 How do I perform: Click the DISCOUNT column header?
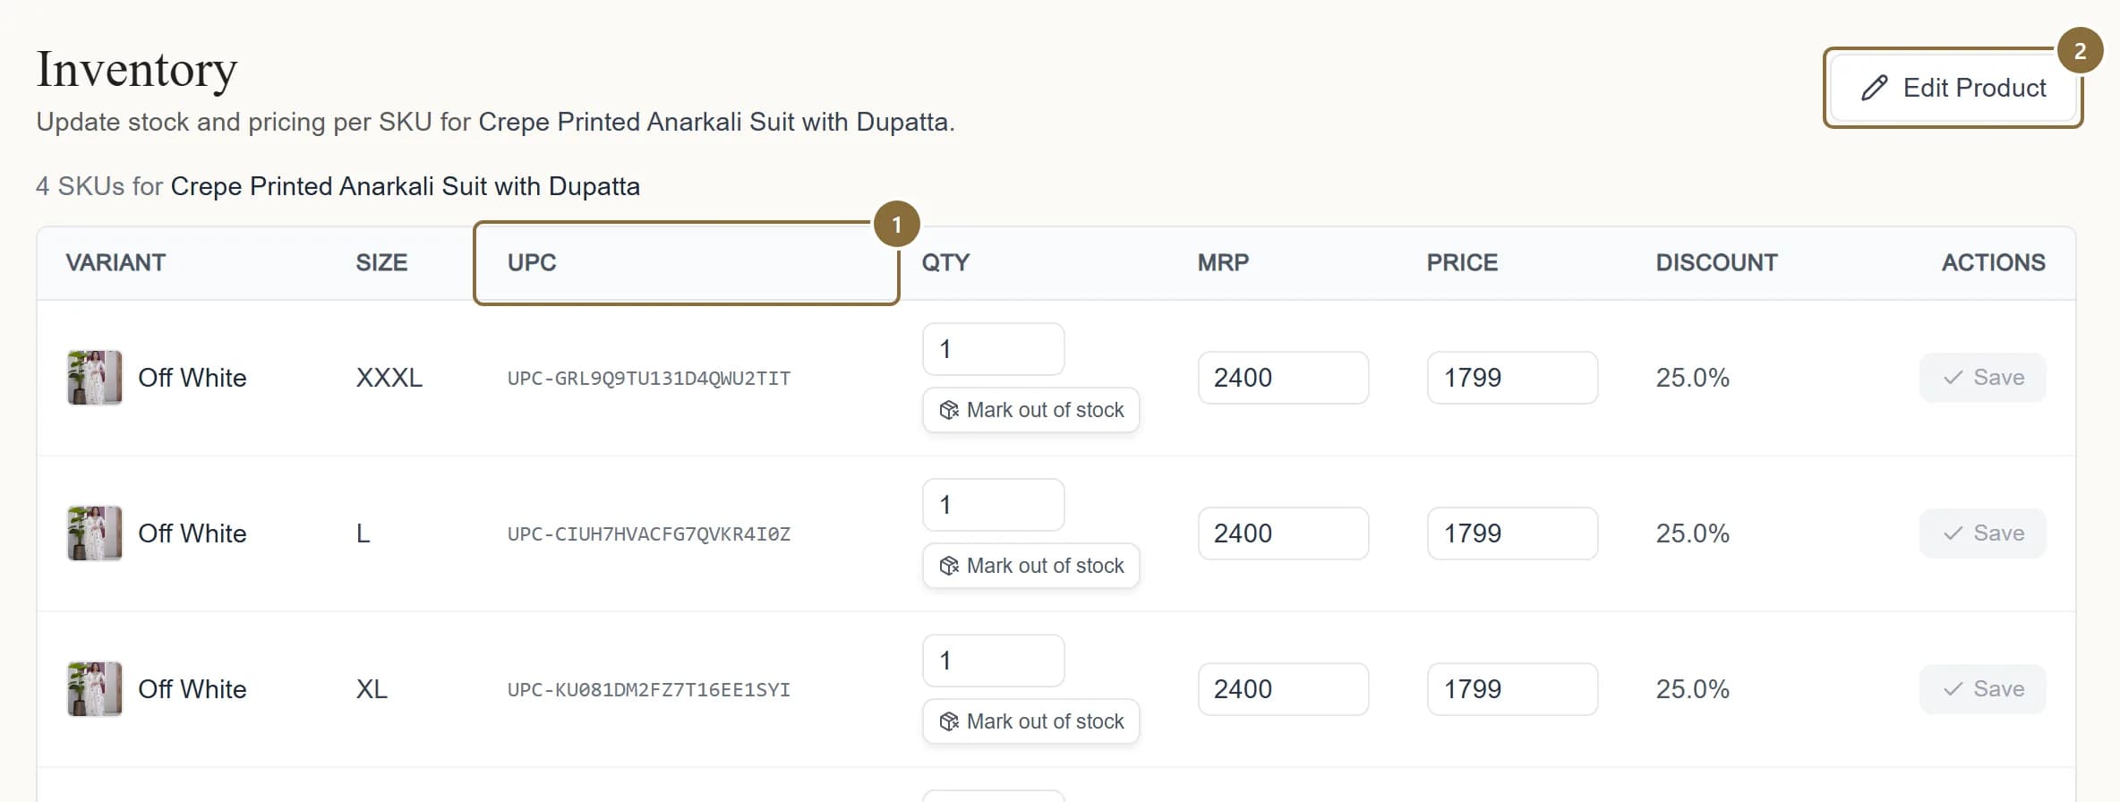1717,263
